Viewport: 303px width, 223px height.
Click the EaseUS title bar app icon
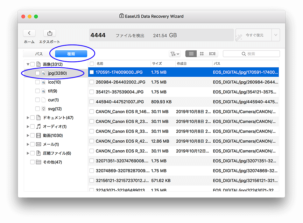point(122,16)
